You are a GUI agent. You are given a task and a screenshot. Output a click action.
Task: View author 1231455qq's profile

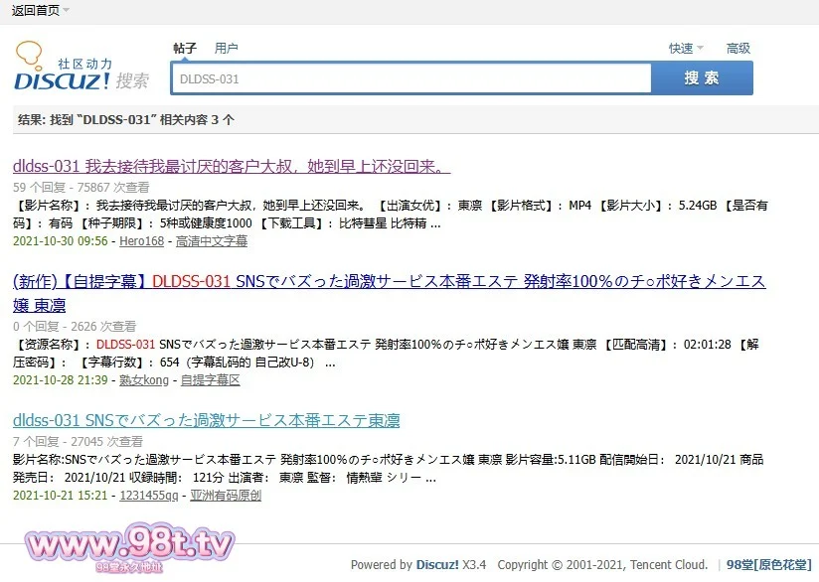pyautogui.click(x=149, y=495)
